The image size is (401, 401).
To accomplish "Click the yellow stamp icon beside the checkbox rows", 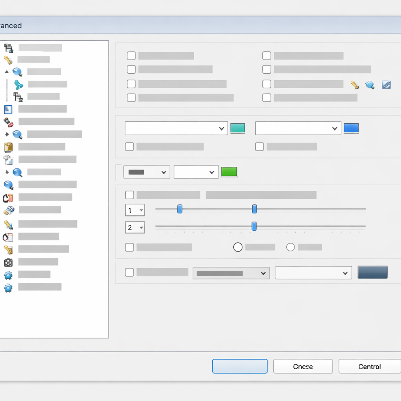I will click(355, 85).
